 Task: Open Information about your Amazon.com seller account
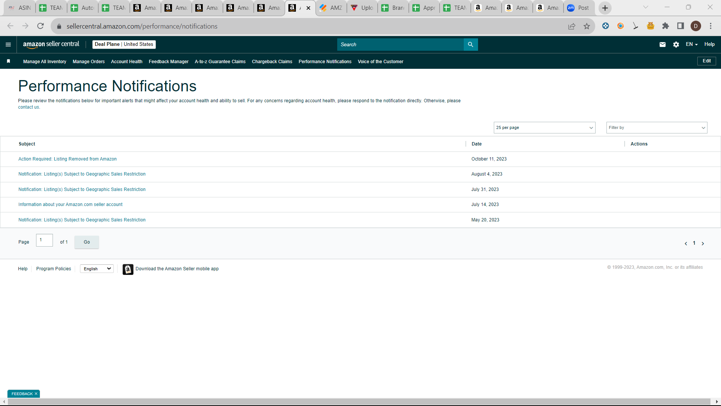pos(70,205)
